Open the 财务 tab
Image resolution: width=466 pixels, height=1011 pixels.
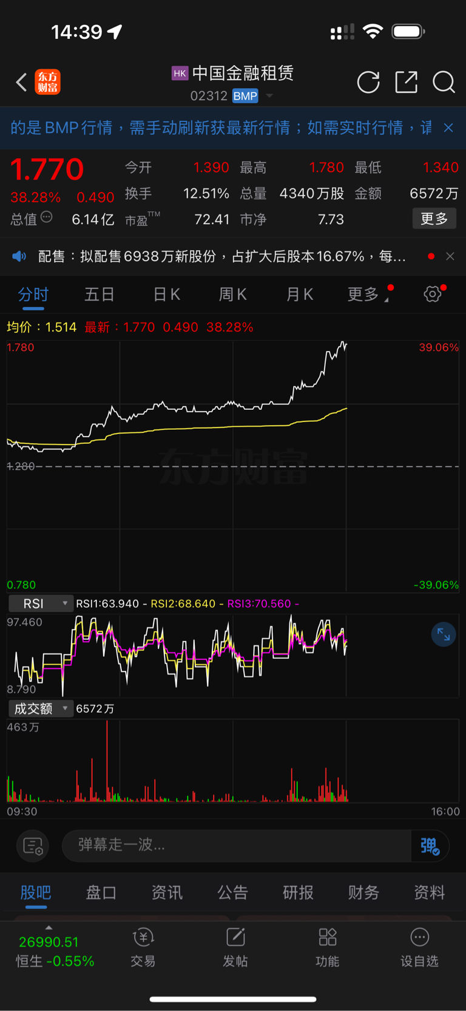[363, 892]
